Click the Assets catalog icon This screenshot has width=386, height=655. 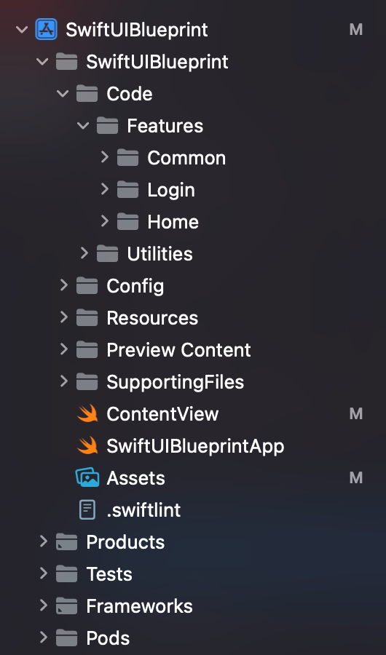[87, 477]
